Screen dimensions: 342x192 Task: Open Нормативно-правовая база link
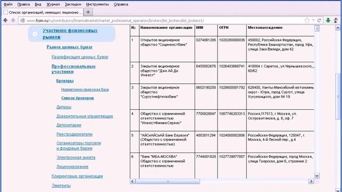(85, 90)
